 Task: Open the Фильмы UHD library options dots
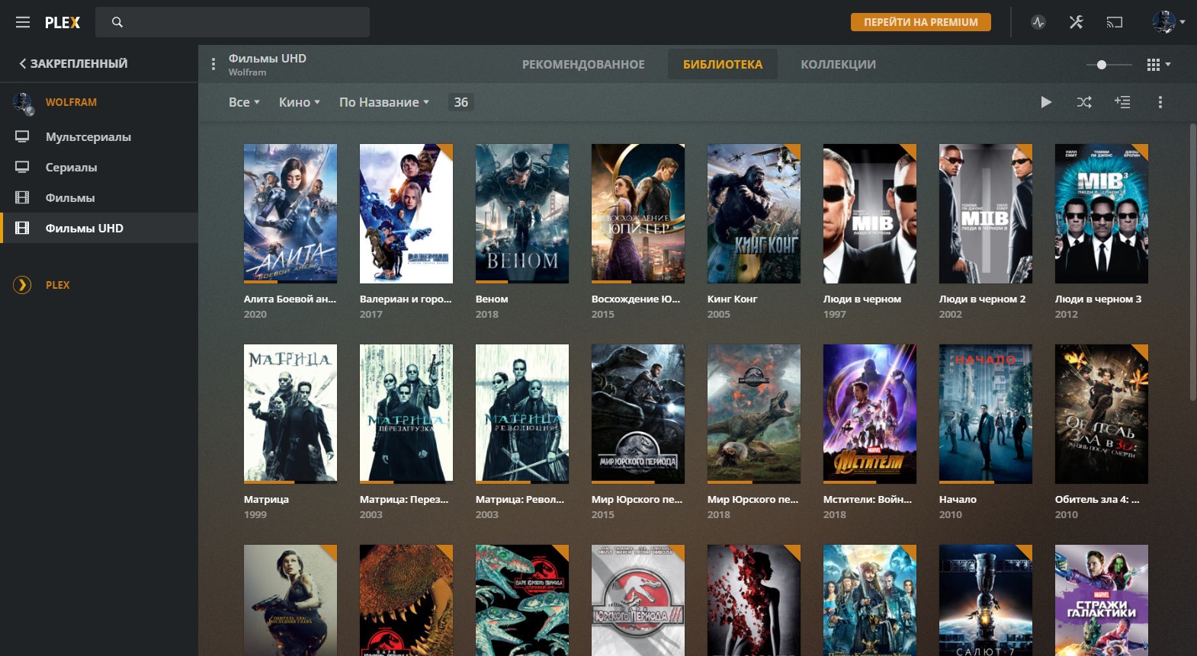pyautogui.click(x=213, y=65)
